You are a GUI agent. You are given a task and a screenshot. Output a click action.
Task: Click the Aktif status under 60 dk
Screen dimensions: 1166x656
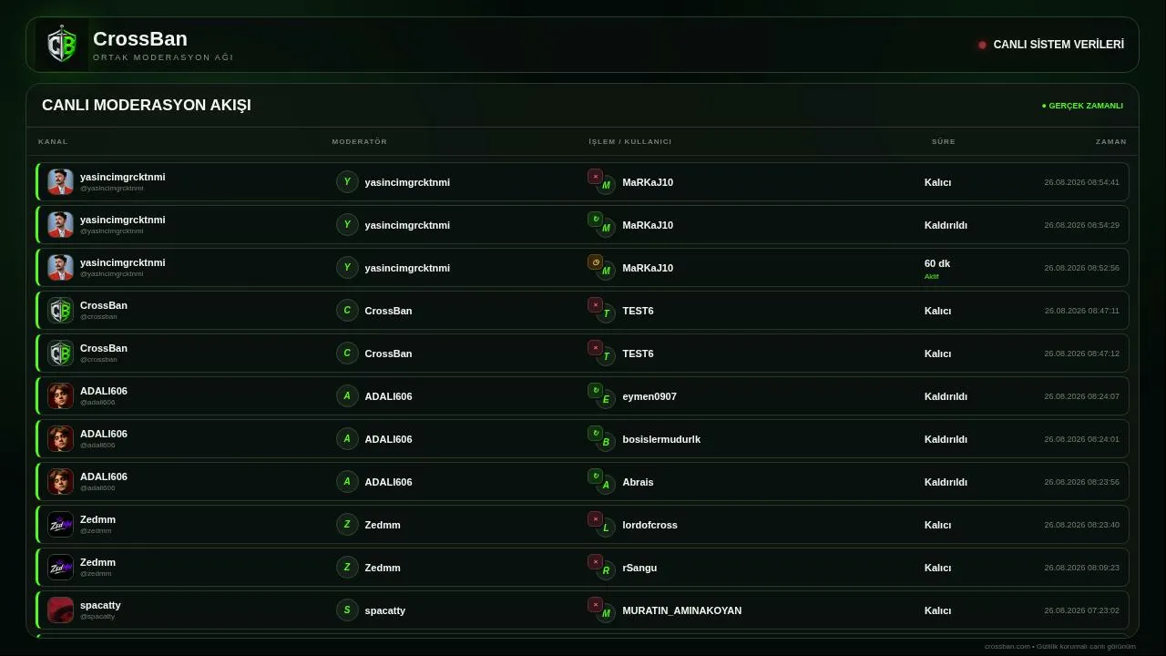point(931,277)
